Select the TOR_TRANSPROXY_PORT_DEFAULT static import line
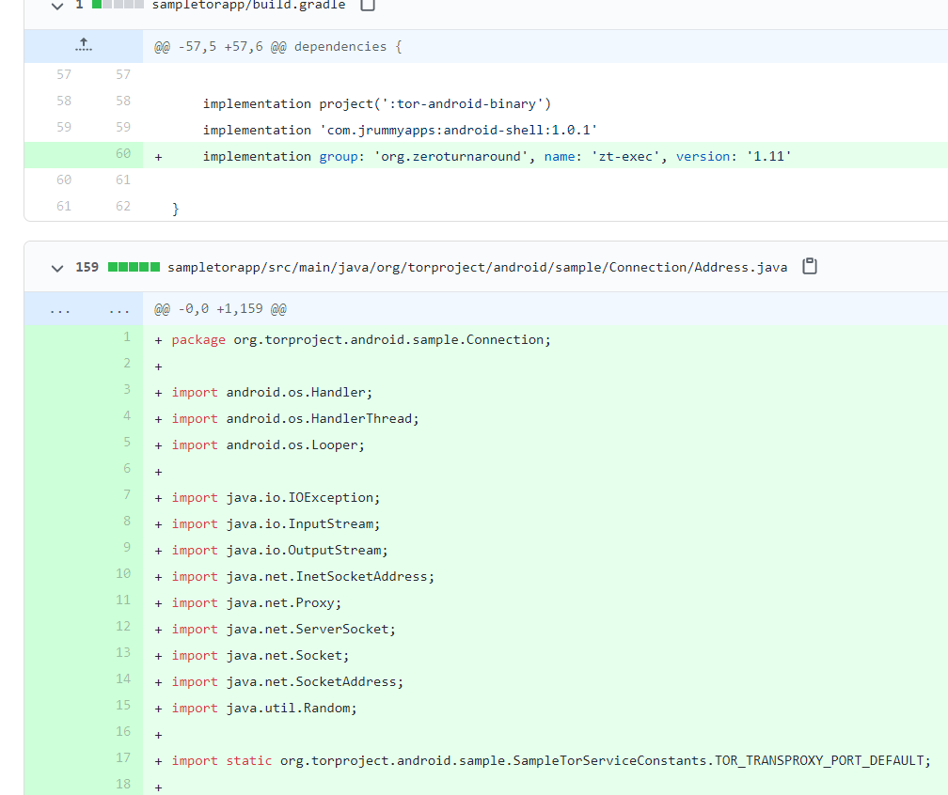Screen dimensions: 948x795 click(x=551, y=761)
